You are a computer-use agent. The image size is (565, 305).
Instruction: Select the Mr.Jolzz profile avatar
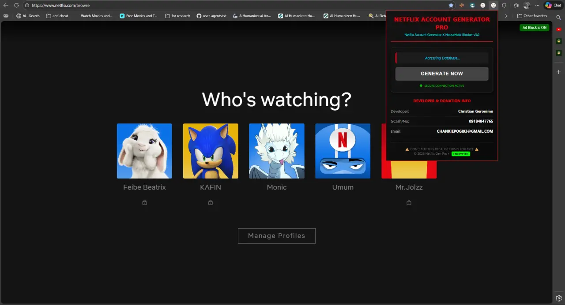pyautogui.click(x=409, y=170)
